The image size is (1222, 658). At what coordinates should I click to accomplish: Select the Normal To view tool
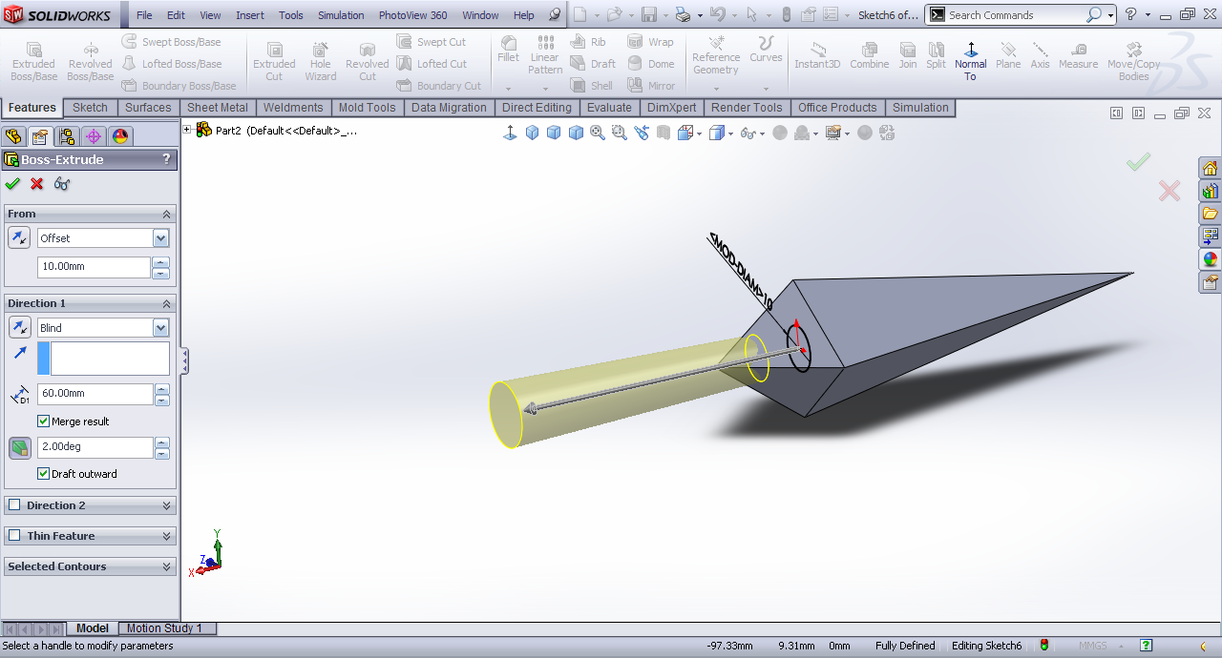970,56
